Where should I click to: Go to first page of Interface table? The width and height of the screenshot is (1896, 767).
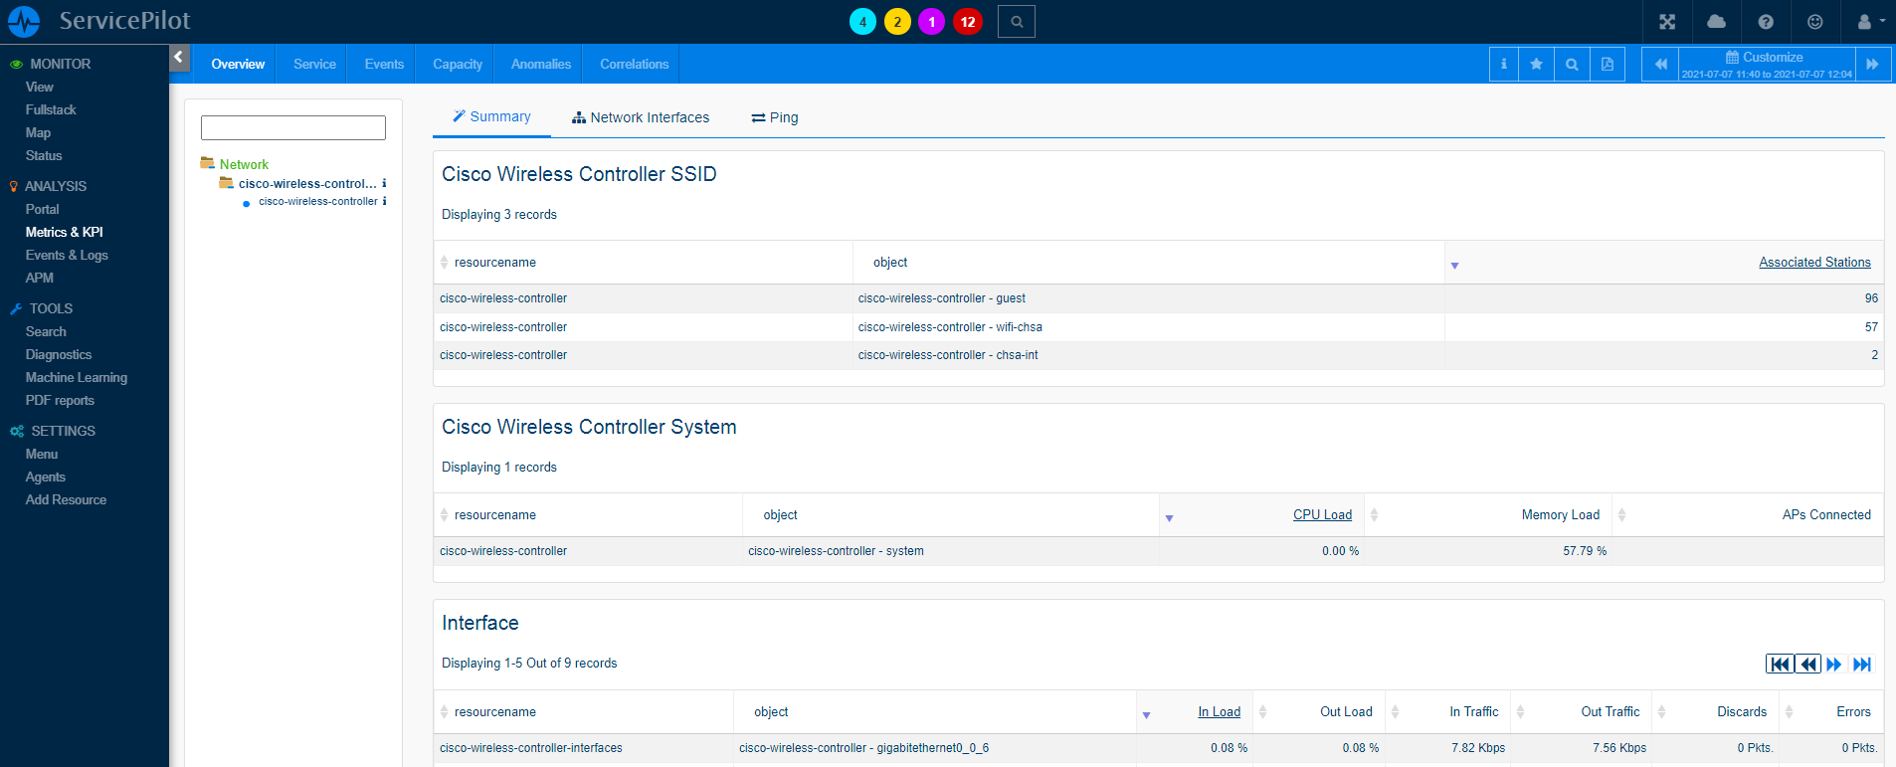pyautogui.click(x=1780, y=665)
